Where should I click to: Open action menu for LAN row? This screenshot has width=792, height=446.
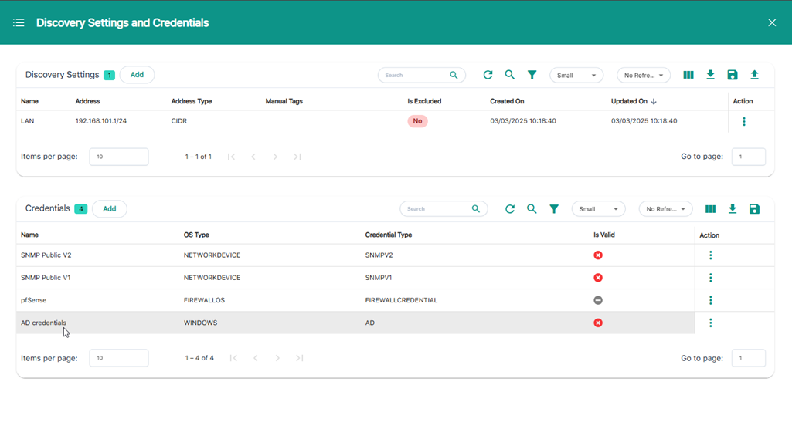pyautogui.click(x=743, y=122)
